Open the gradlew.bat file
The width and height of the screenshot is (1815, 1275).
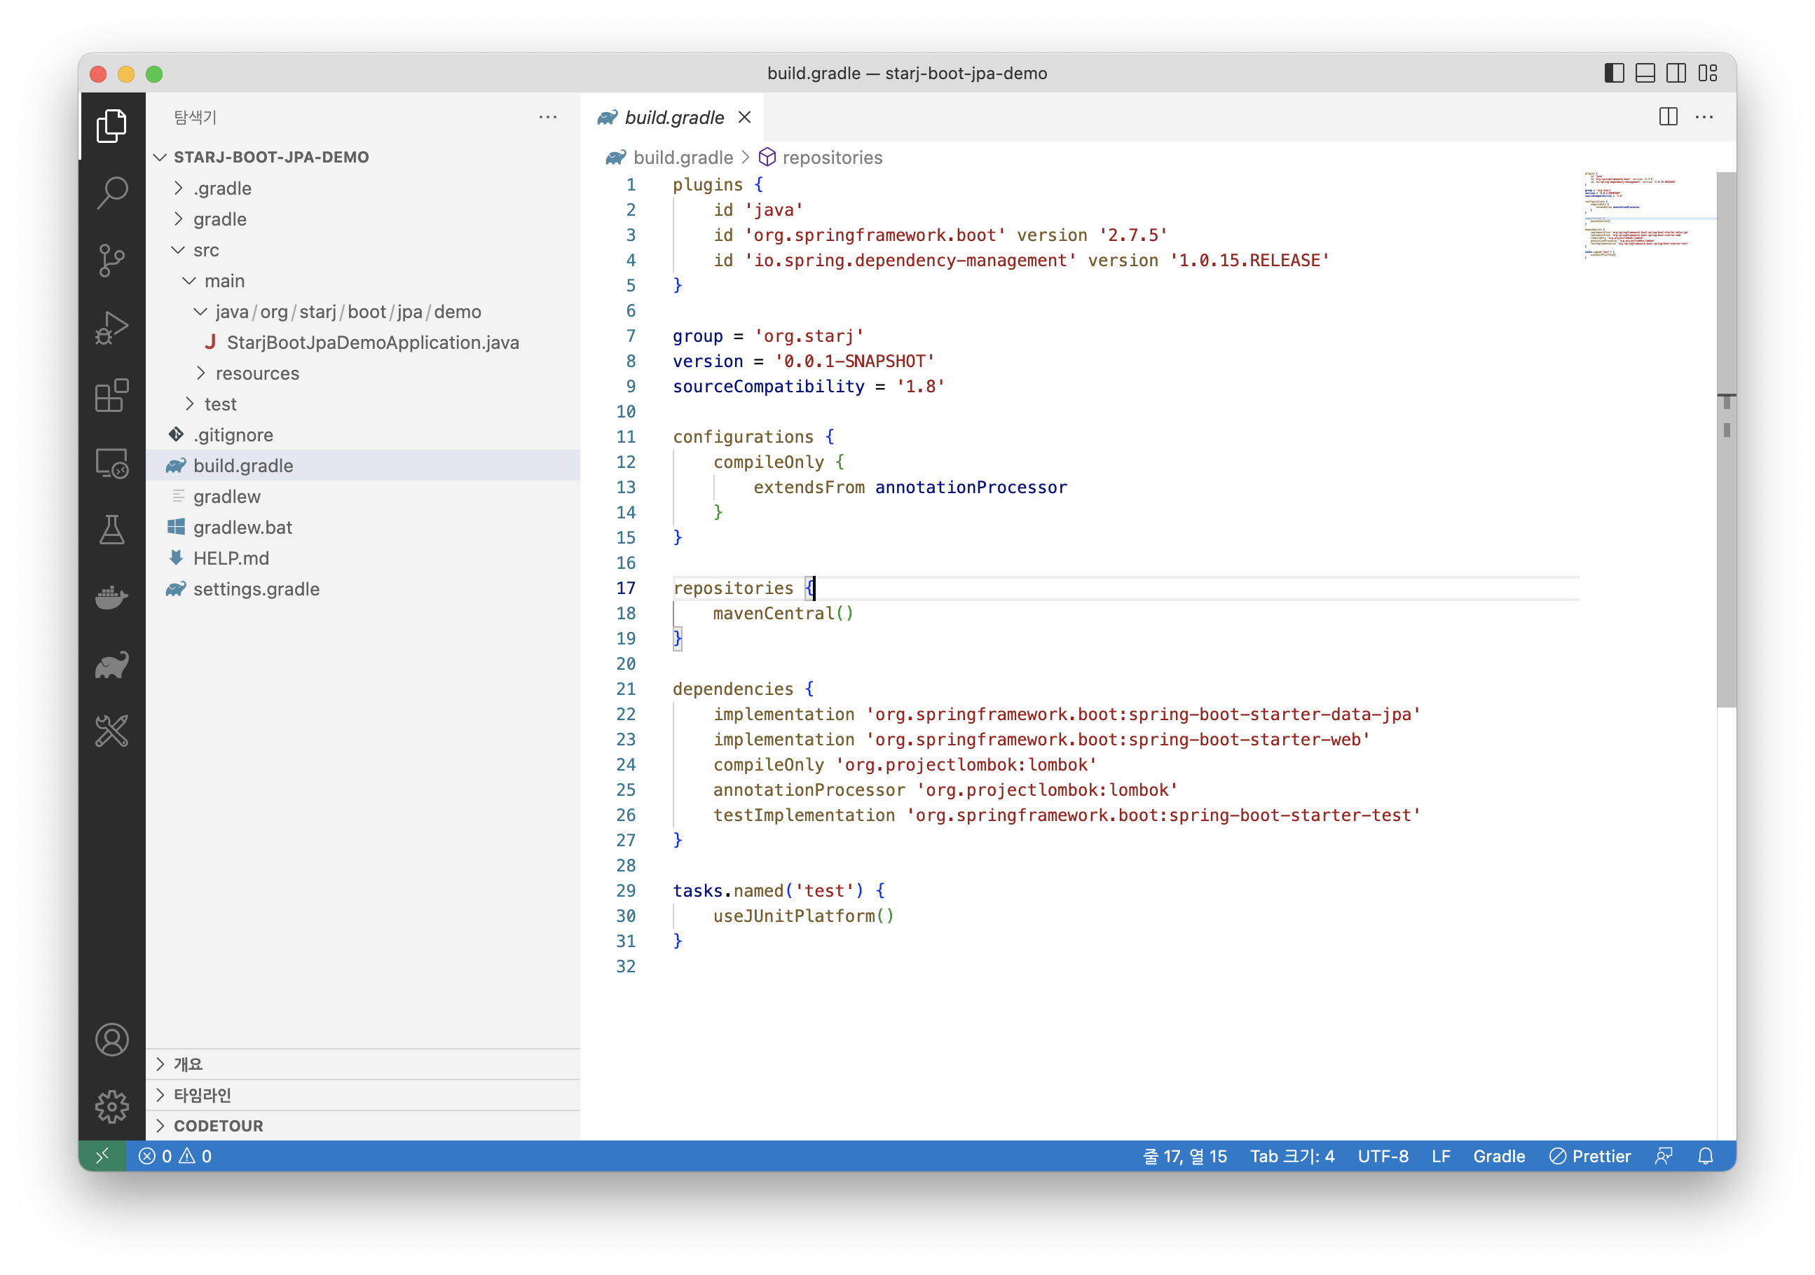click(364, 528)
